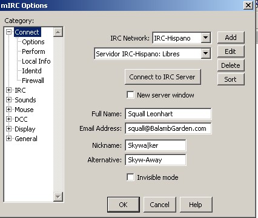
Task: Select the IRC tree item
Action: coord(20,90)
